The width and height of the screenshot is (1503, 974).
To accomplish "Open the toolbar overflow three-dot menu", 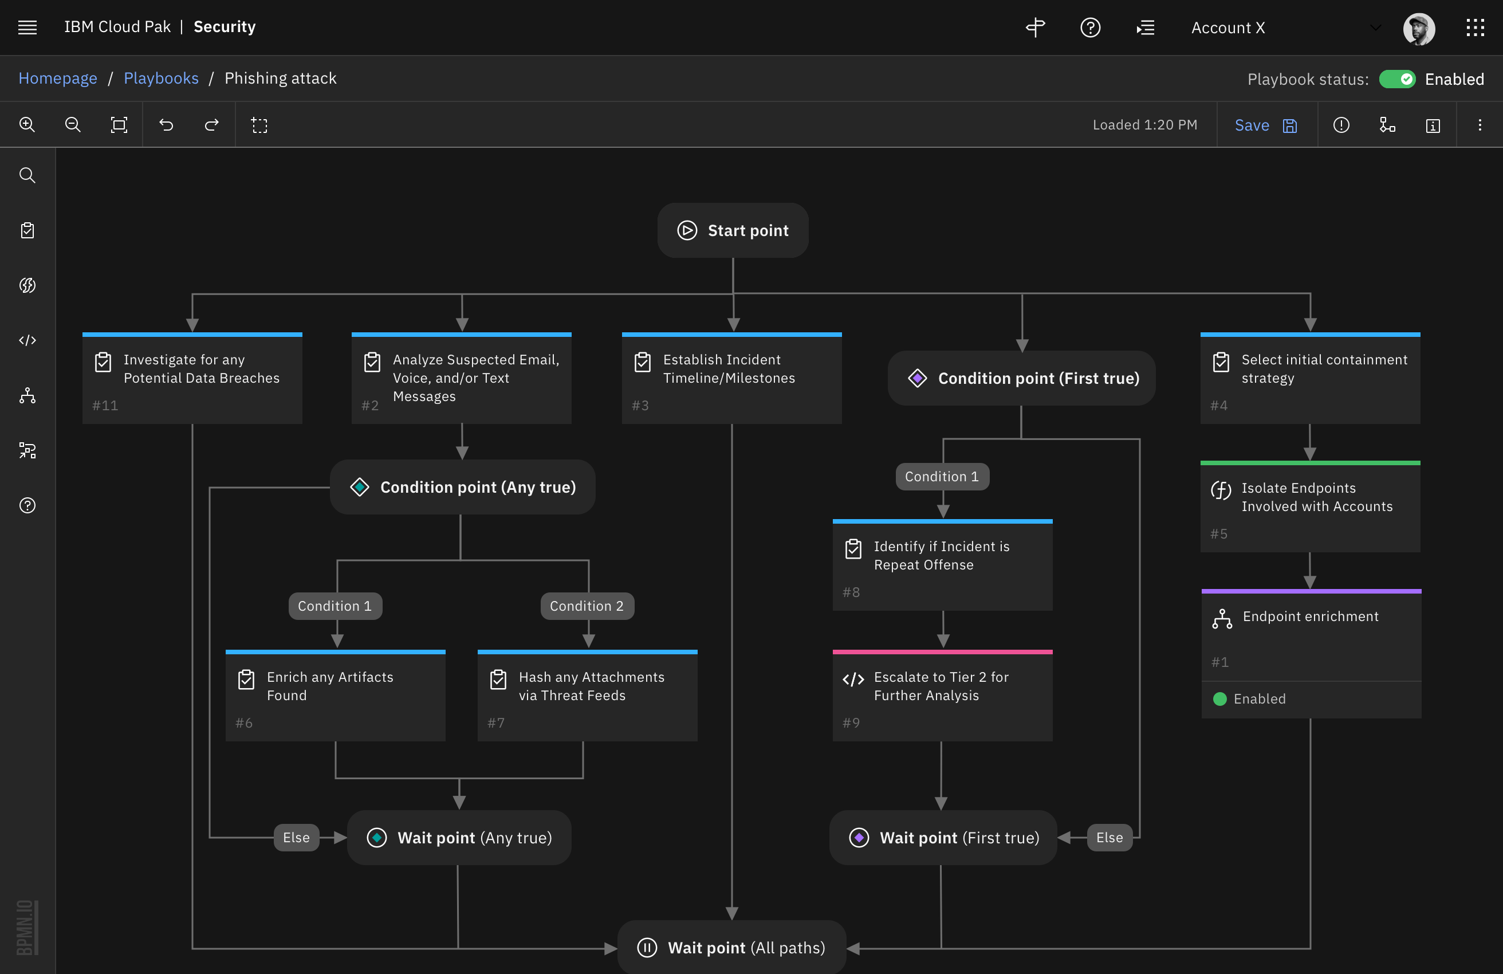I will coord(1480,125).
